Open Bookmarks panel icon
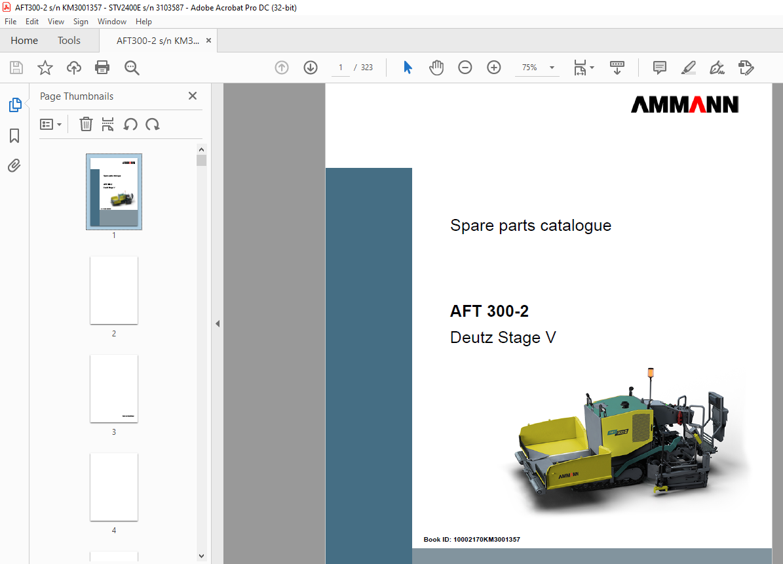 14,136
